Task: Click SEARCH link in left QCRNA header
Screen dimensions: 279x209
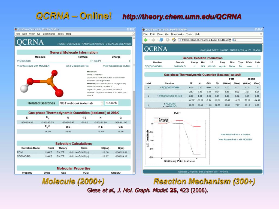Action: click(x=125, y=44)
